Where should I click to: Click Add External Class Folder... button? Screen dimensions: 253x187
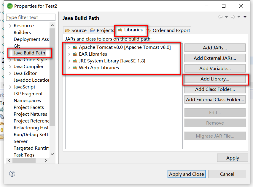coord(215,100)
